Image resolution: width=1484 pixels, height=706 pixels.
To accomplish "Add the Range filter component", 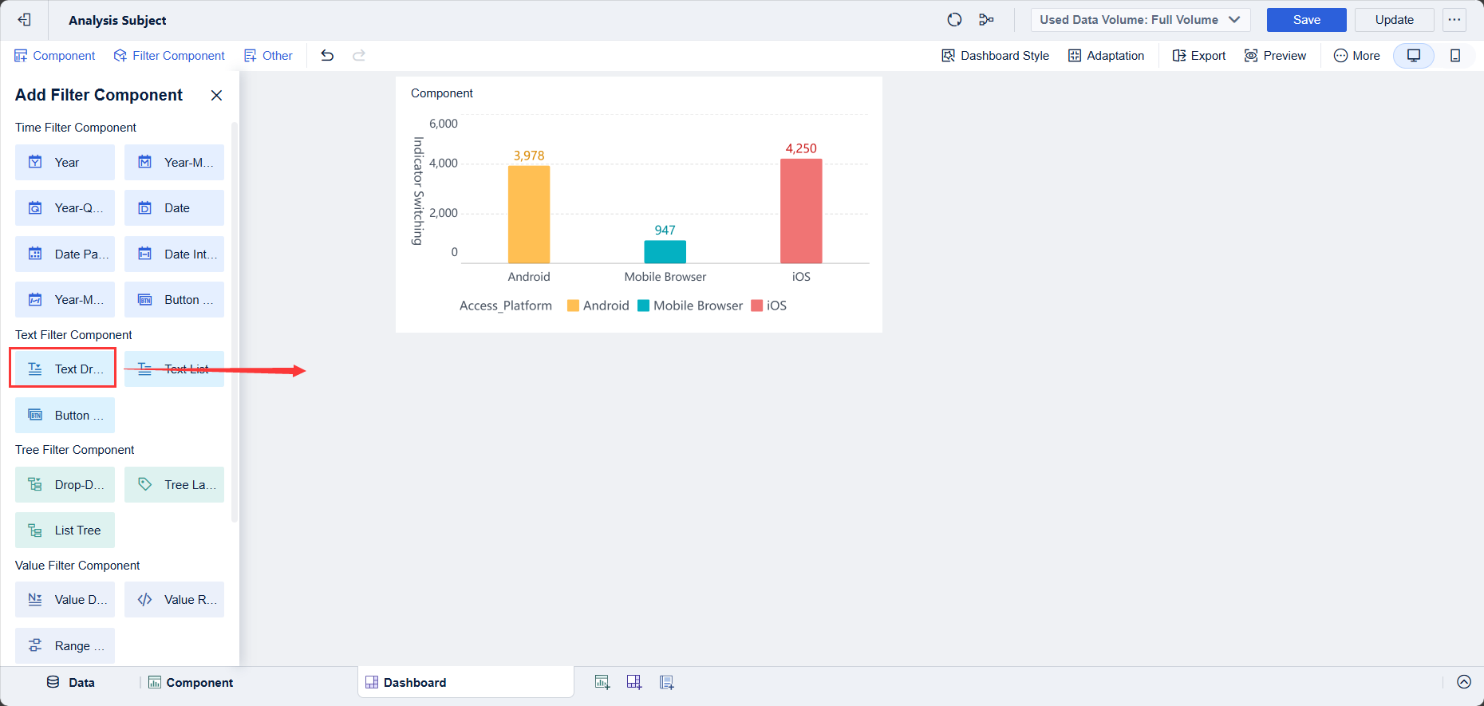I will [65, 646].
